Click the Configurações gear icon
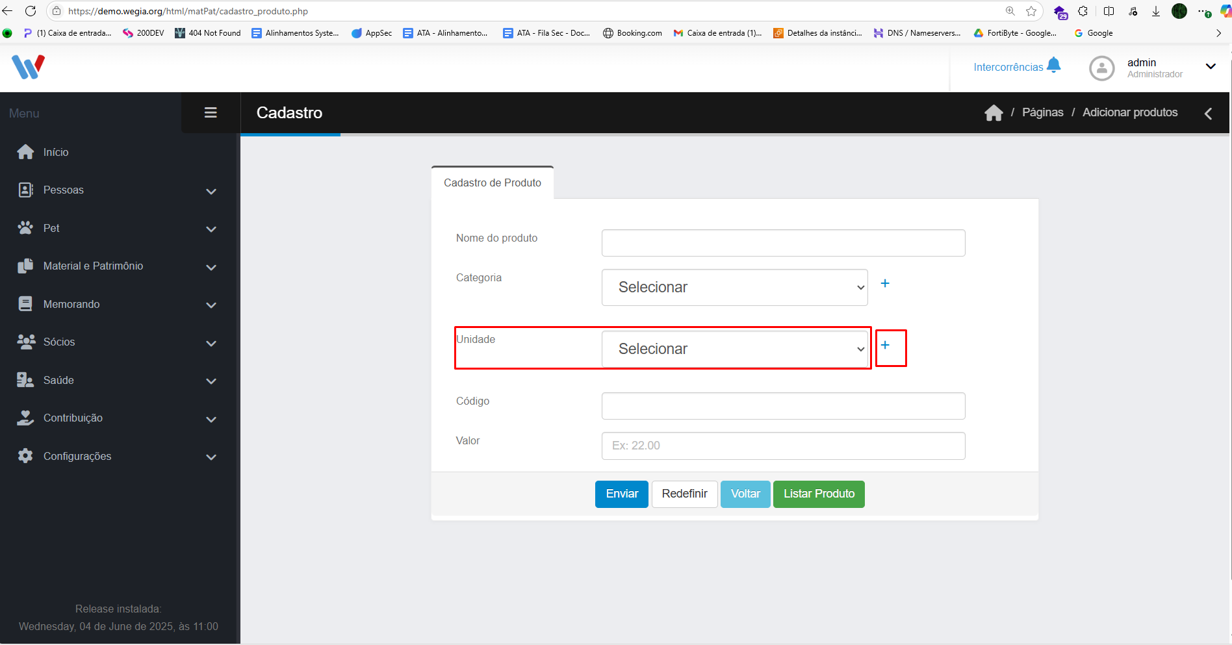The width and height of the screenshot is (1232, 645). (x=25, y=456)
